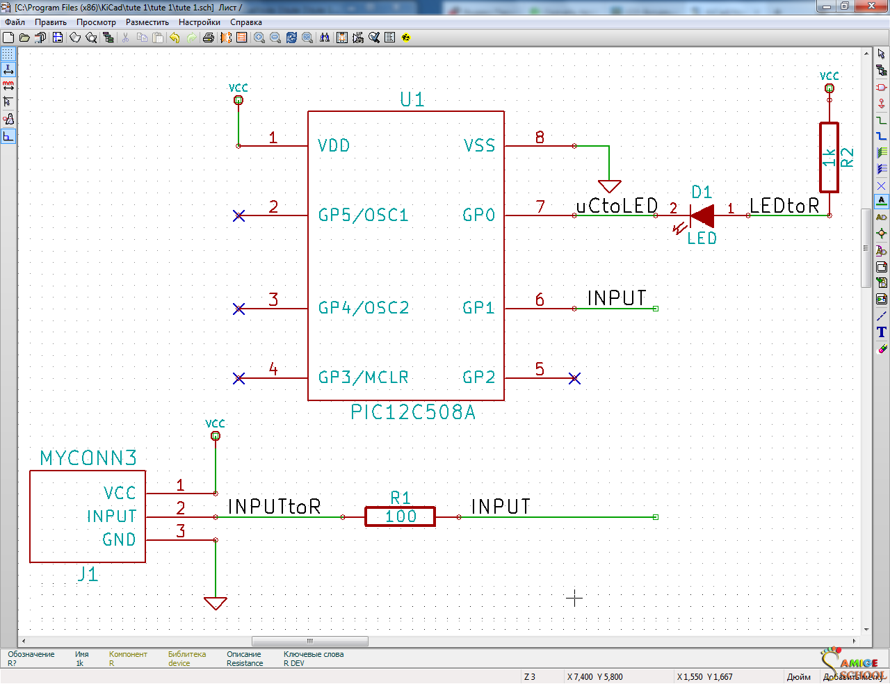The height and width of the screenshot is (684, 890).
Task: Select the Place junction tool
Action: point(882,233)
